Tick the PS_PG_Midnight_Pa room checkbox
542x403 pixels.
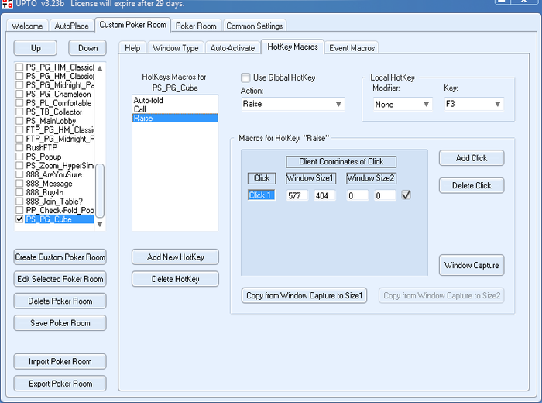[19, 84]
